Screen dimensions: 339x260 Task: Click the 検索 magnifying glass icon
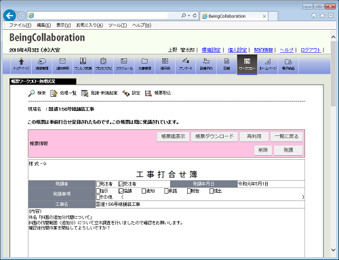coord(31,93)
